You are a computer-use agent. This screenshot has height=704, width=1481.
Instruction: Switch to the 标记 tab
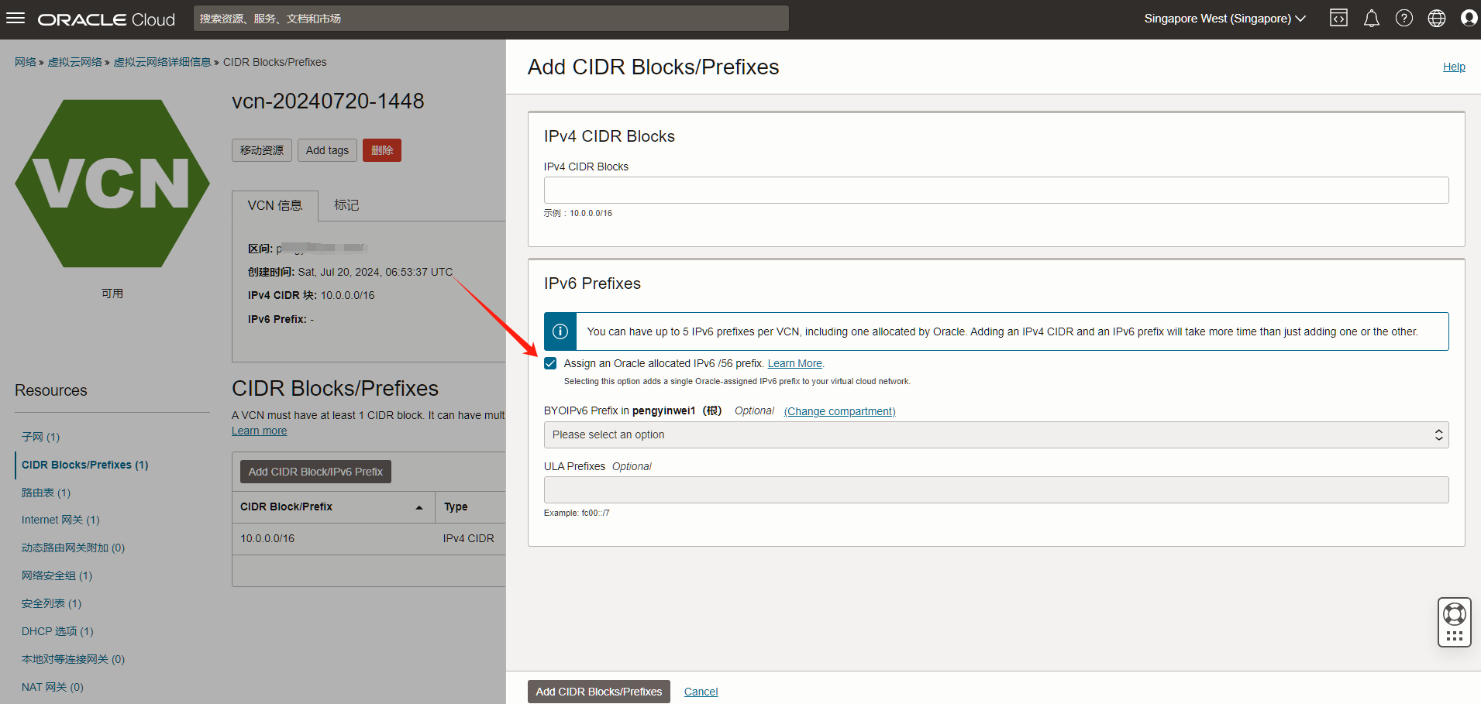(346, 205)
